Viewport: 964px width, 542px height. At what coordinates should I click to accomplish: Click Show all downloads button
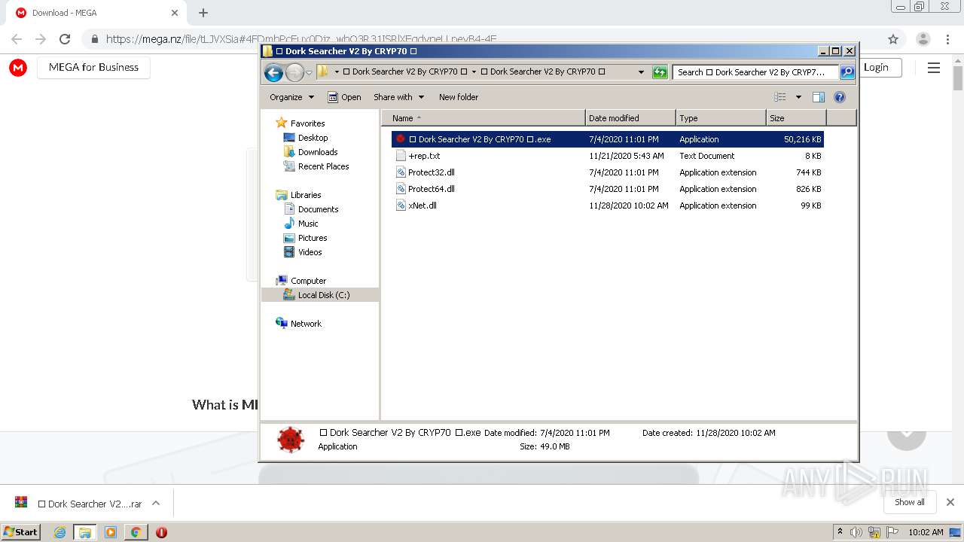(x=910, y=502)
